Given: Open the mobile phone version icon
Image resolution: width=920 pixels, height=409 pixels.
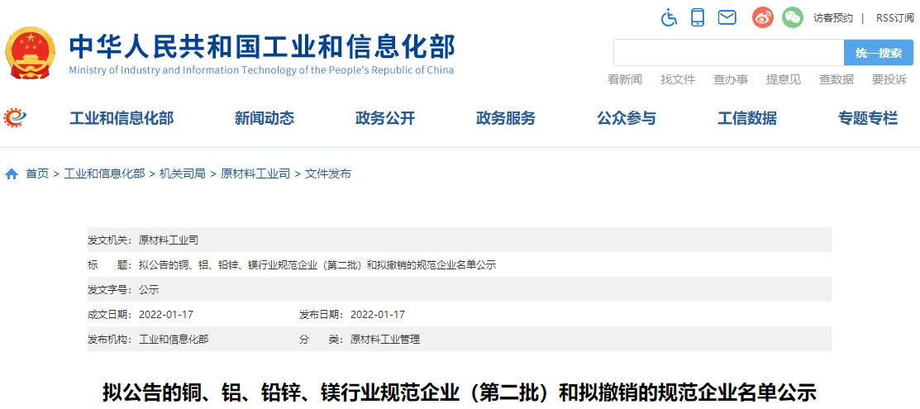Looking at the screenshot, I should click(x=698, y=17).
